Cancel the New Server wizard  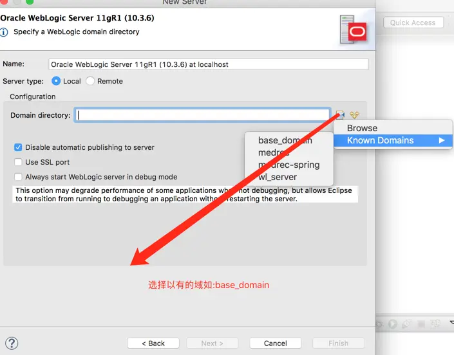pyautogui.click(x=276, y=343)
